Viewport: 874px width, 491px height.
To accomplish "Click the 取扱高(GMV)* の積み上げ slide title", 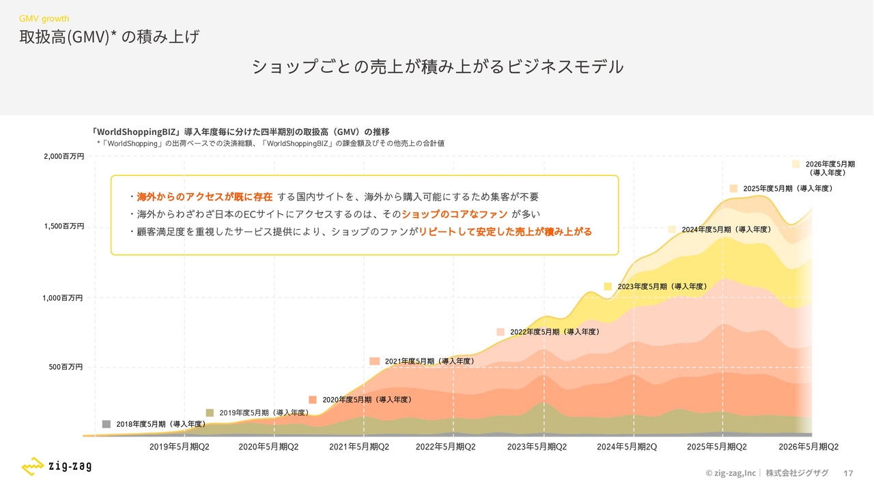I will tap(109, 37).
